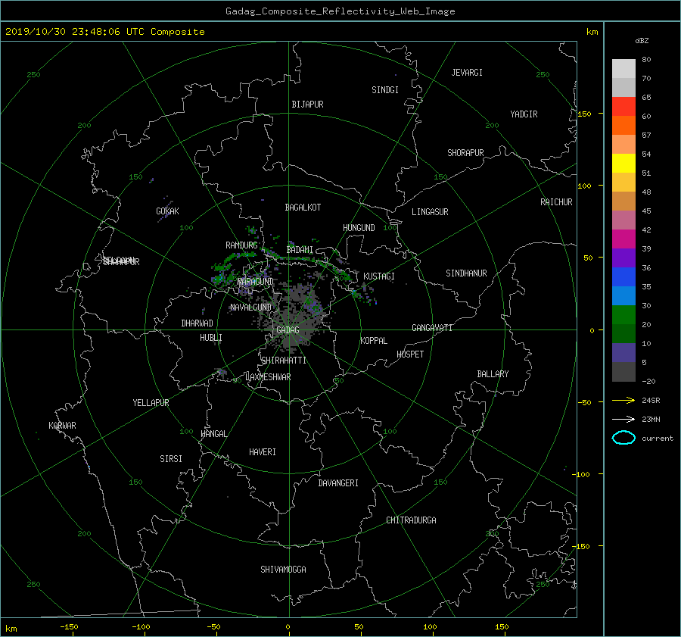Image resolution: width=681 pixels, height=637 pixels.
Task: Click the KUSTAGI city label
Action: point(379,276)
